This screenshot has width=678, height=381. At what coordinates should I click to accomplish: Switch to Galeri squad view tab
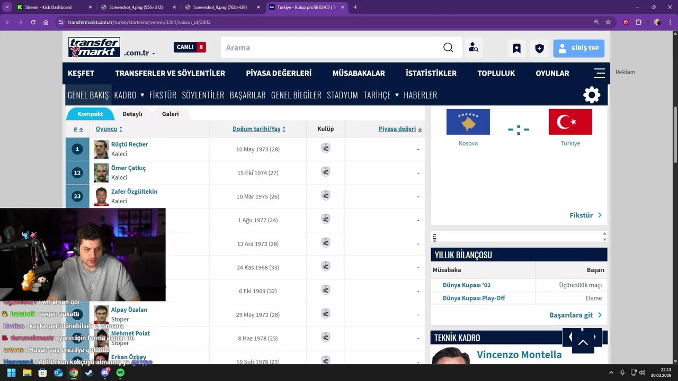pyautogui.click(x=170, y=114)
